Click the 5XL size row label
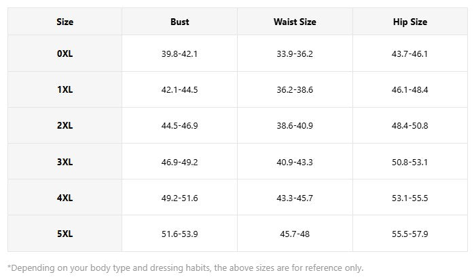This screenshot has height=279, width=474. coord(65,234)
